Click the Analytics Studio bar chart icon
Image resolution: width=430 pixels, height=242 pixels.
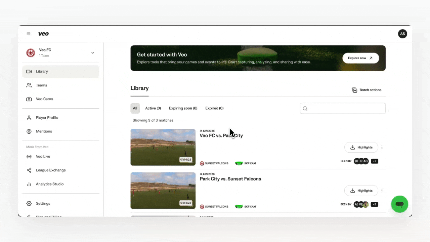[x=29, y=184]
